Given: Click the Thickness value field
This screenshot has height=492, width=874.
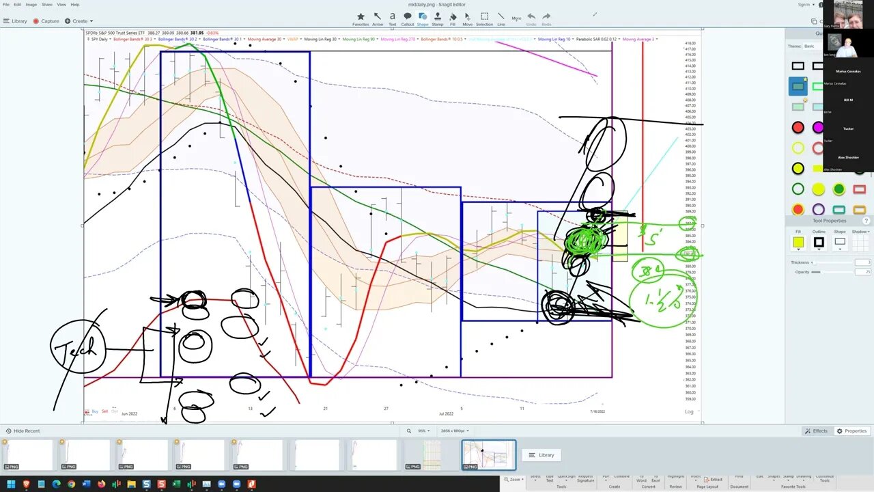Looking at the screenshot, I should point(863,262).
